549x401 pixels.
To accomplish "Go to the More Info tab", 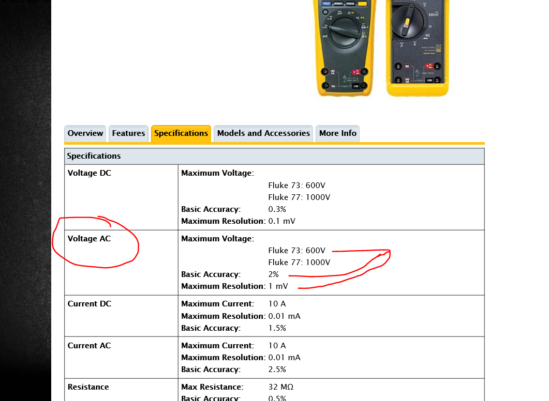I will click(x=337, y=133).
